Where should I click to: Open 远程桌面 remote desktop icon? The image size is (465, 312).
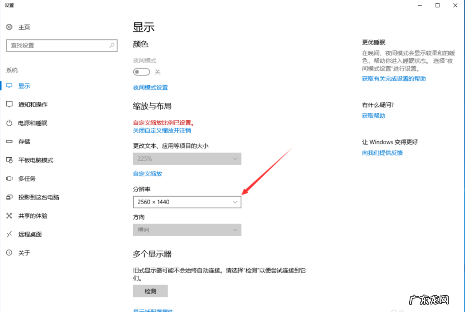click(x=9, y=234)
